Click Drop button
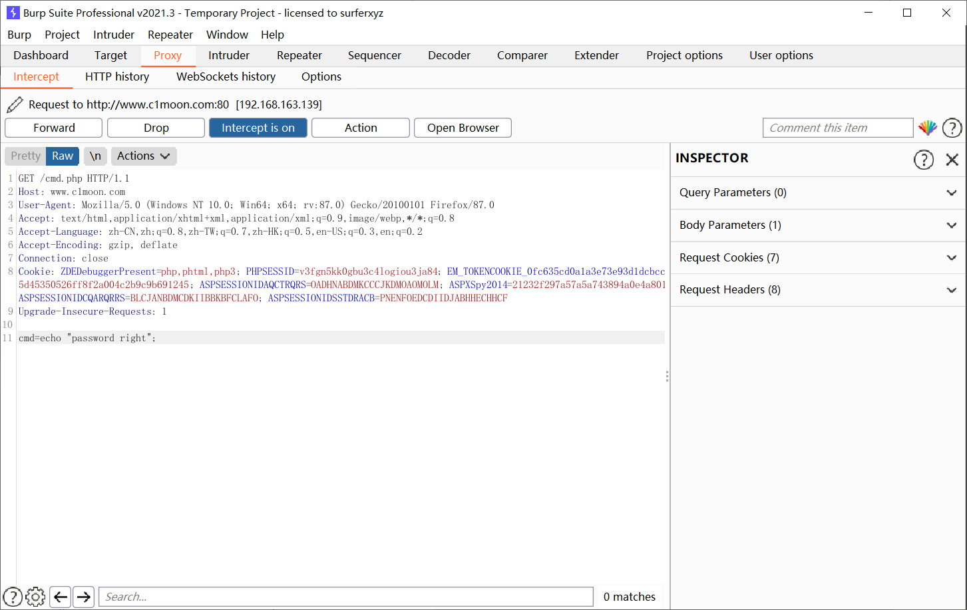 tap(156, 128)
